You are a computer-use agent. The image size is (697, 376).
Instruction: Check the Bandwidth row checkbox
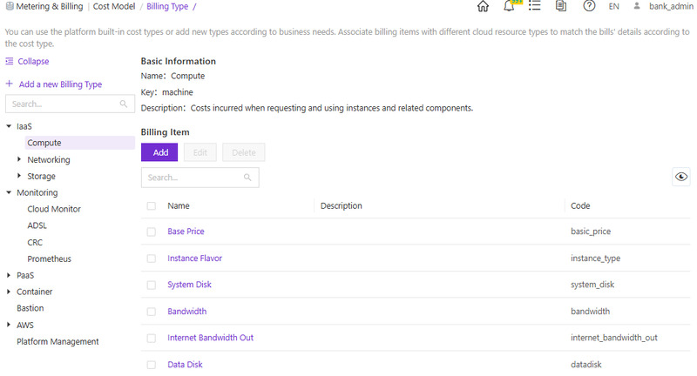[151, 312]
